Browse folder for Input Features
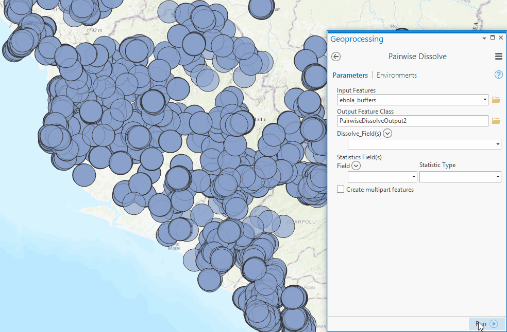Screen dimensions: 507x332 click(x=496, y=100)
